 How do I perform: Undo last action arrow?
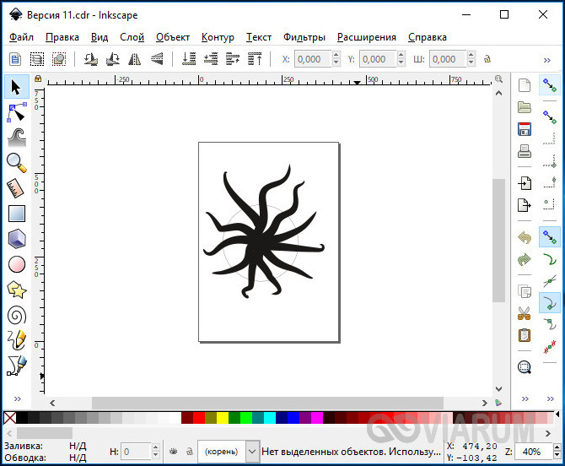(x=525, y=238)
